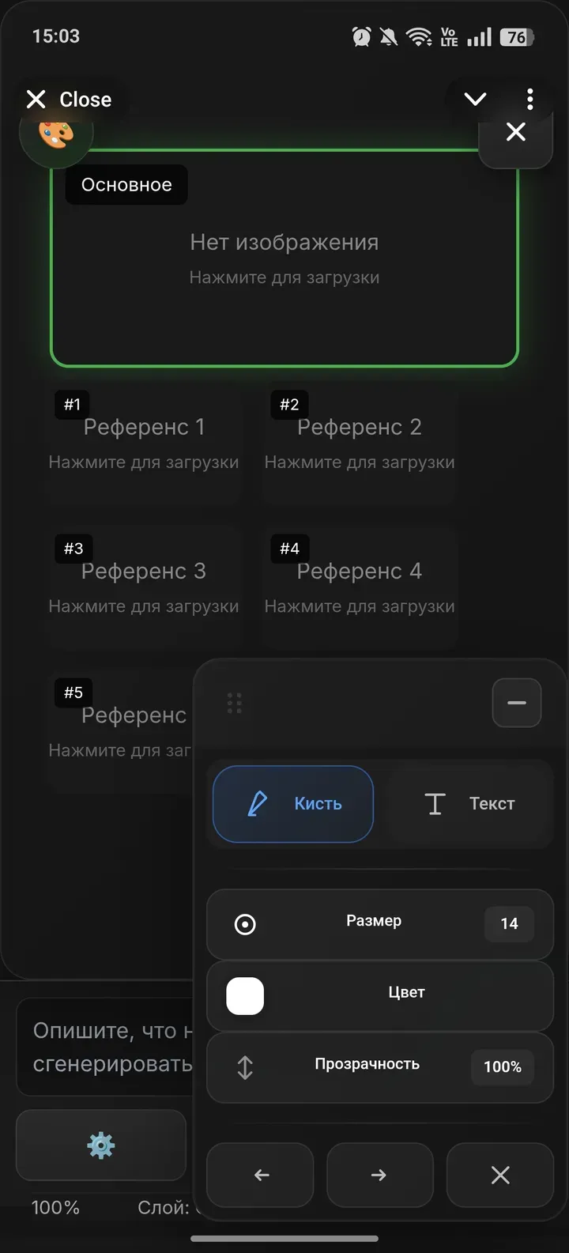Image resolution: width=569 pixels, height=1253 pixels.
Task: Click the palette emoji icon near Close
Action: pyautogui.click(x=56, y=134)
